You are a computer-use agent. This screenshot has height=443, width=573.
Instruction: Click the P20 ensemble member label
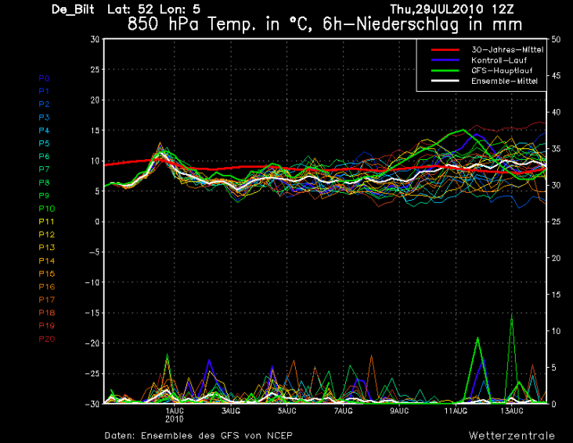point(47,340)
